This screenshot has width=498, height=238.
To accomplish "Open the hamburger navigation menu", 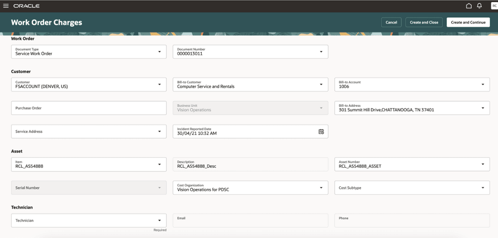I will 6,6.
